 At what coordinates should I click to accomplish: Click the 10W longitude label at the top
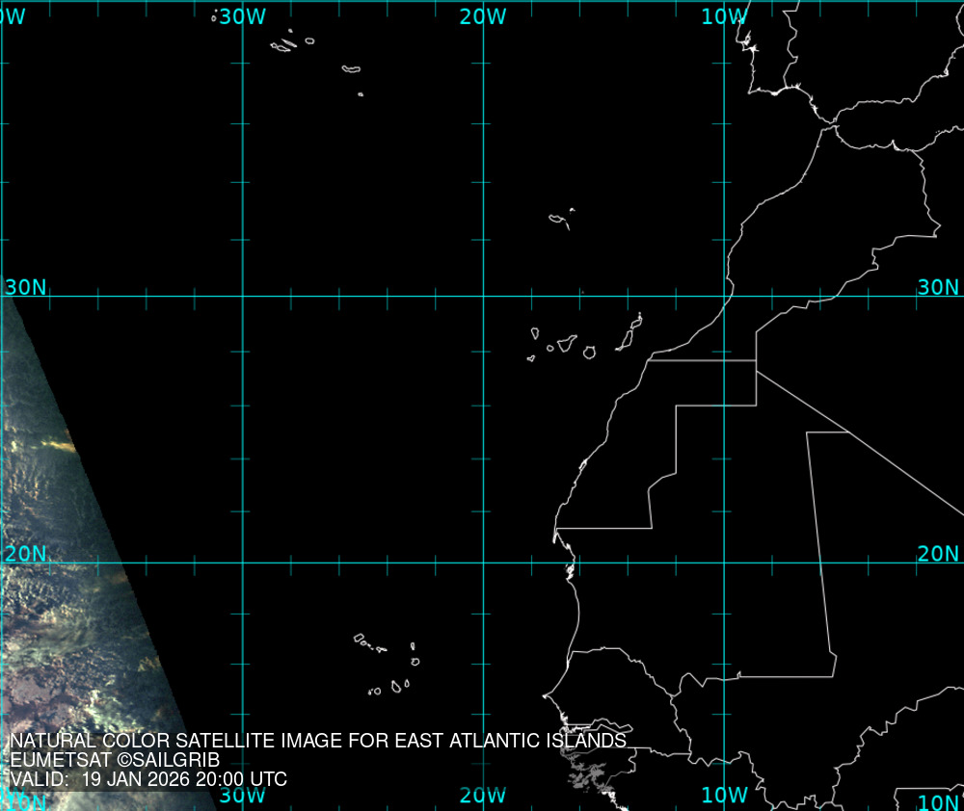pyautogui.click(x=724, y=16)
